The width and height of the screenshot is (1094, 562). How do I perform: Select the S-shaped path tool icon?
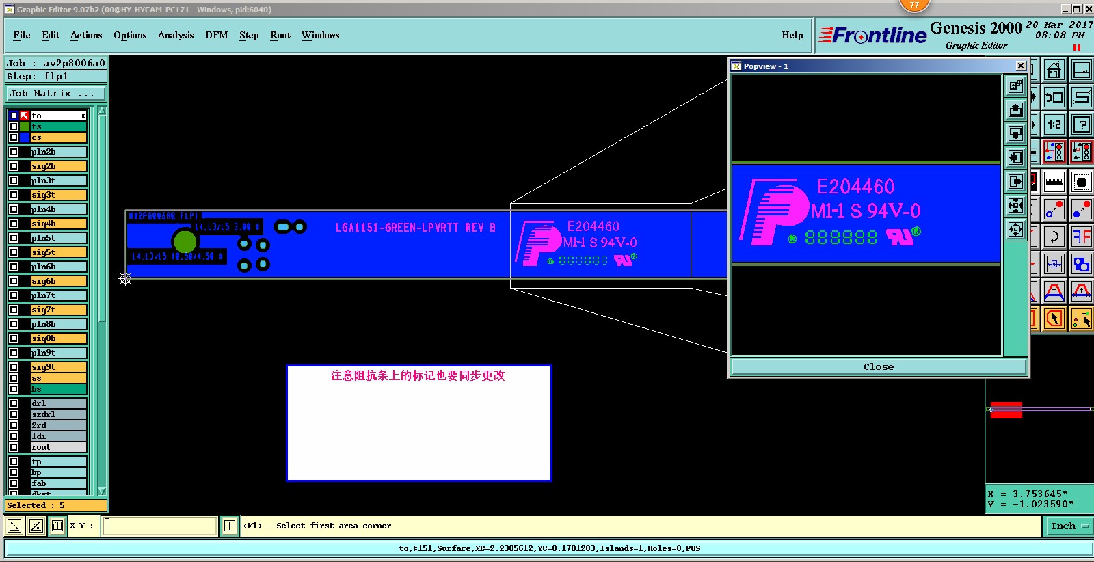click(1081, 97)
